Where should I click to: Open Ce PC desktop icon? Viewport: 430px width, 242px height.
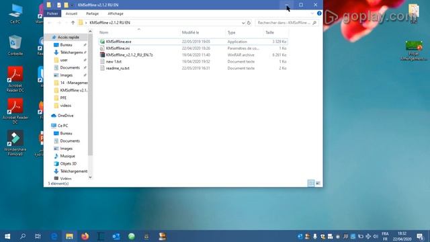click(15, 14)
